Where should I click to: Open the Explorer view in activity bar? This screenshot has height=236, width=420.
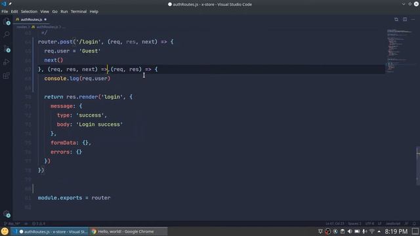tap(7, 21)
